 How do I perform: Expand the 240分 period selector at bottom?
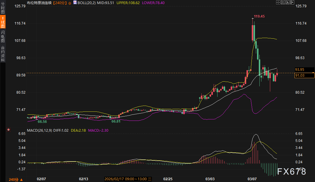[16, 179]
